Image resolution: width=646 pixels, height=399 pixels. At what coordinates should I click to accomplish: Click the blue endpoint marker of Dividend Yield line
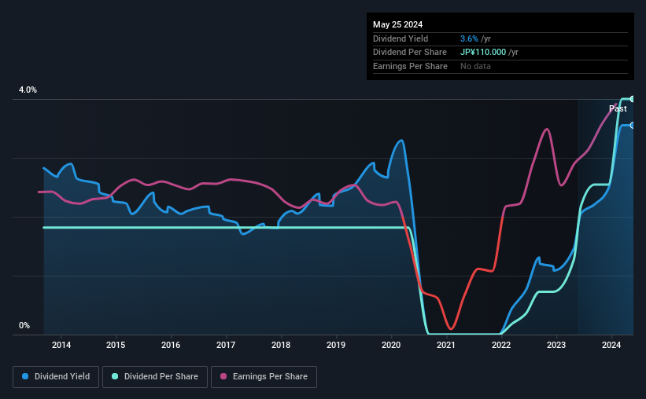632,126
